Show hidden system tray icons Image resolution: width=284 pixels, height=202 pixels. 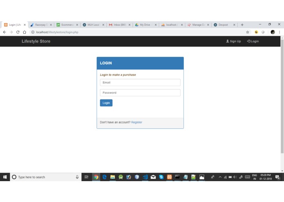(x=220, y=177)
